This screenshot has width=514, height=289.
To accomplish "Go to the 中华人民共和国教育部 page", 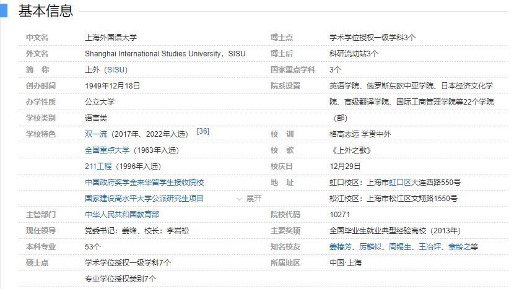I will 122,215.
